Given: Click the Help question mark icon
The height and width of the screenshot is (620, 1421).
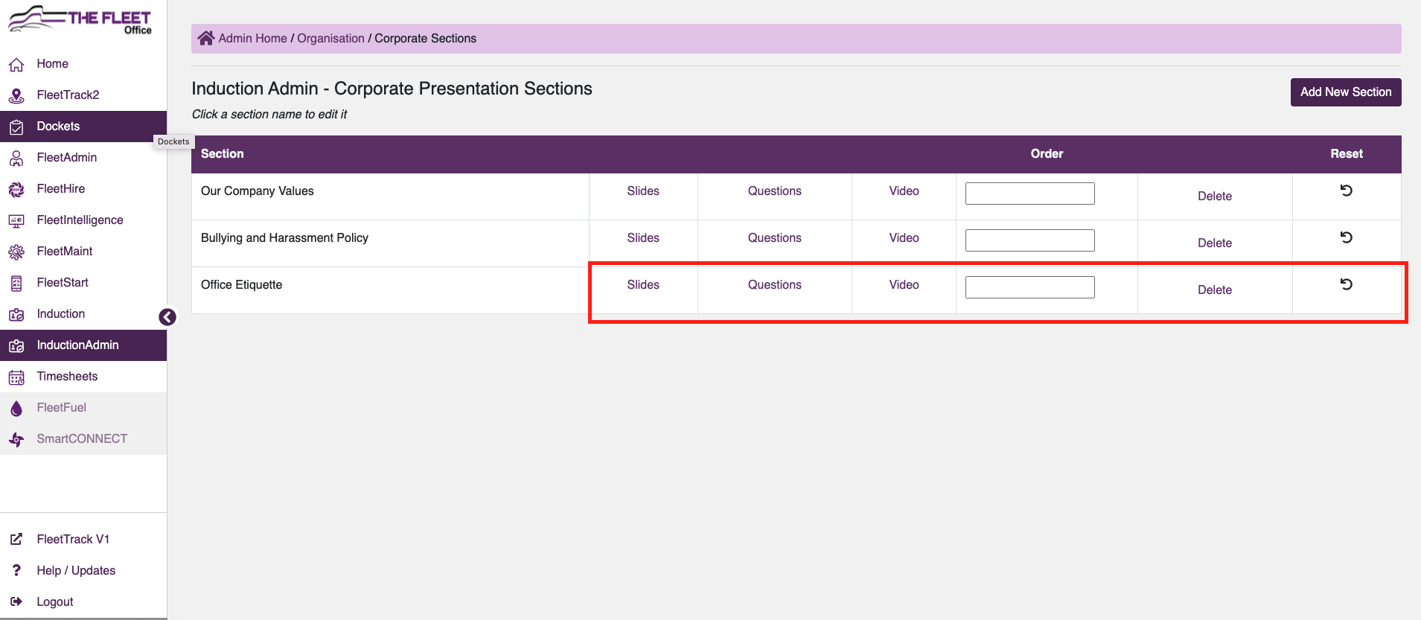Looking at the screenshot, I should 16,570.
